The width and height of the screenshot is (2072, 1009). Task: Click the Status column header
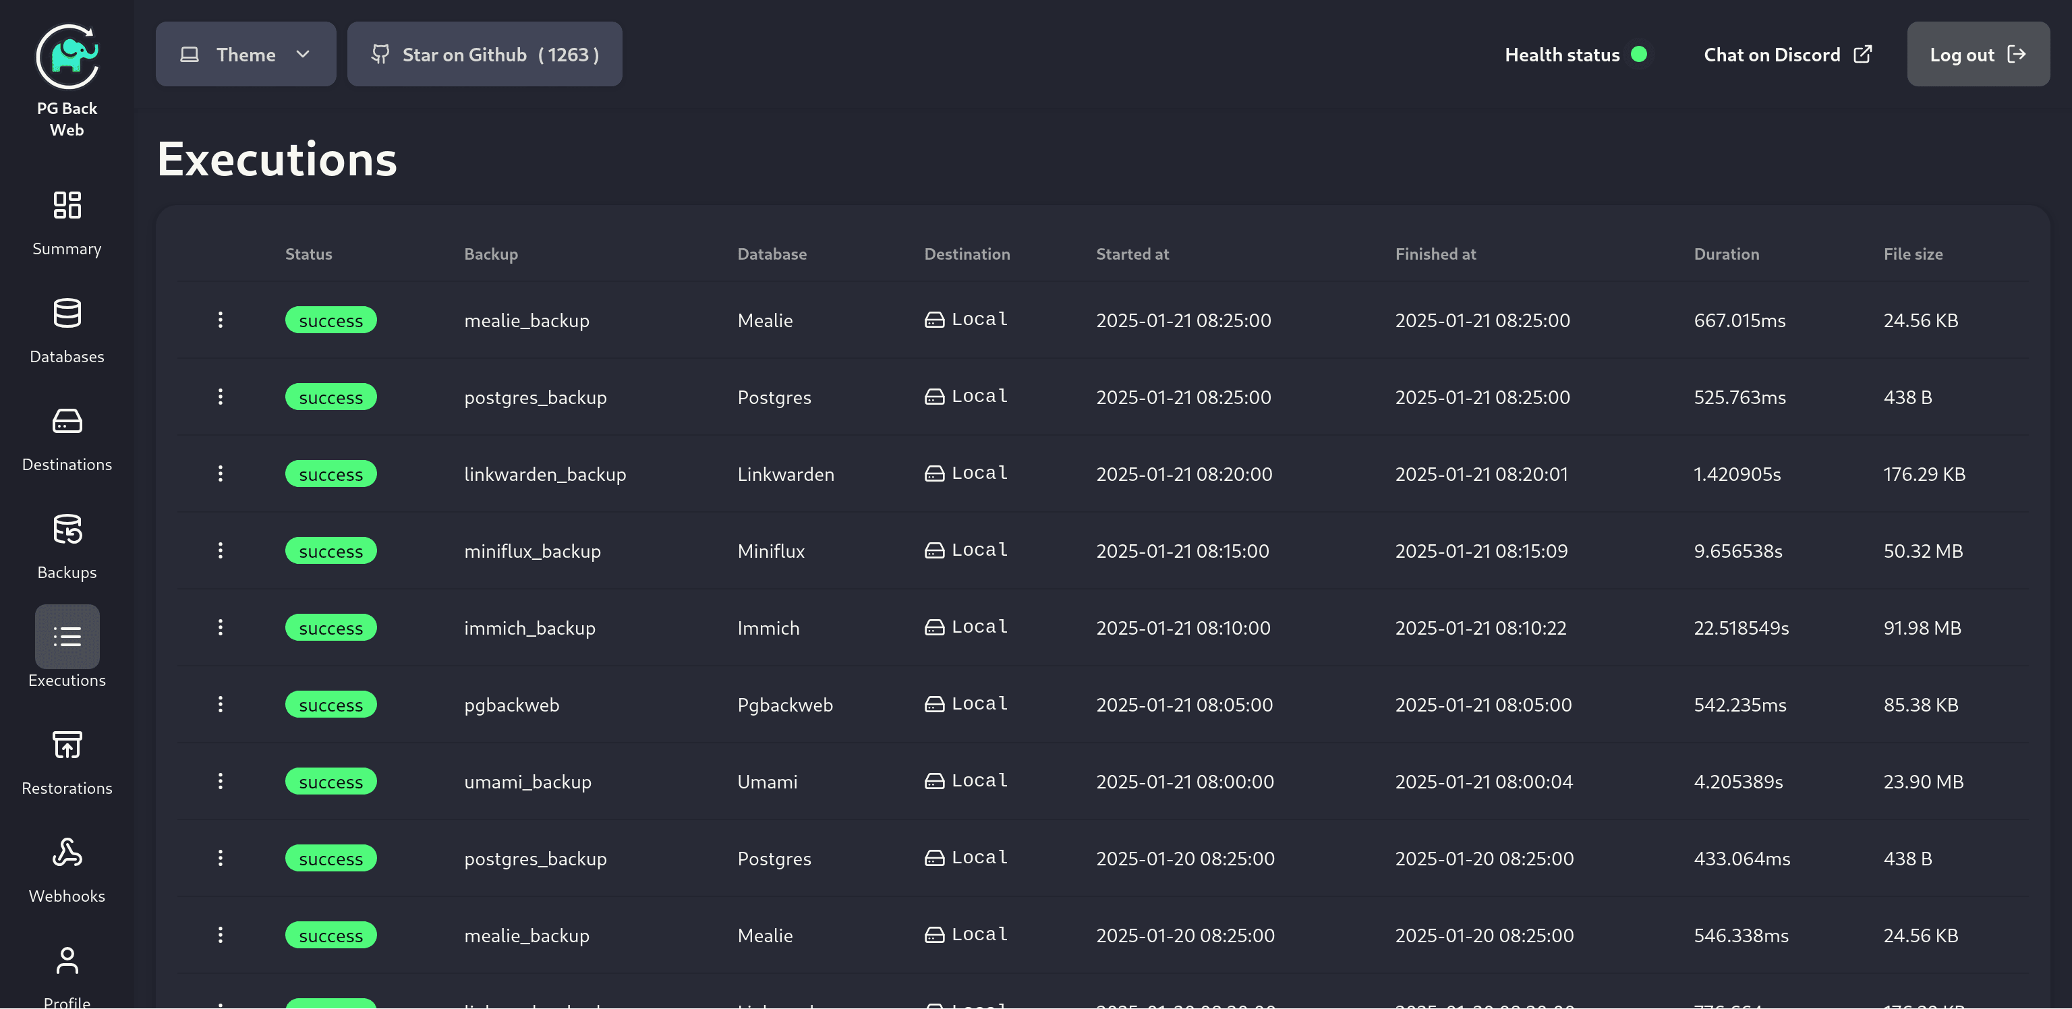(x=308, y=254)
